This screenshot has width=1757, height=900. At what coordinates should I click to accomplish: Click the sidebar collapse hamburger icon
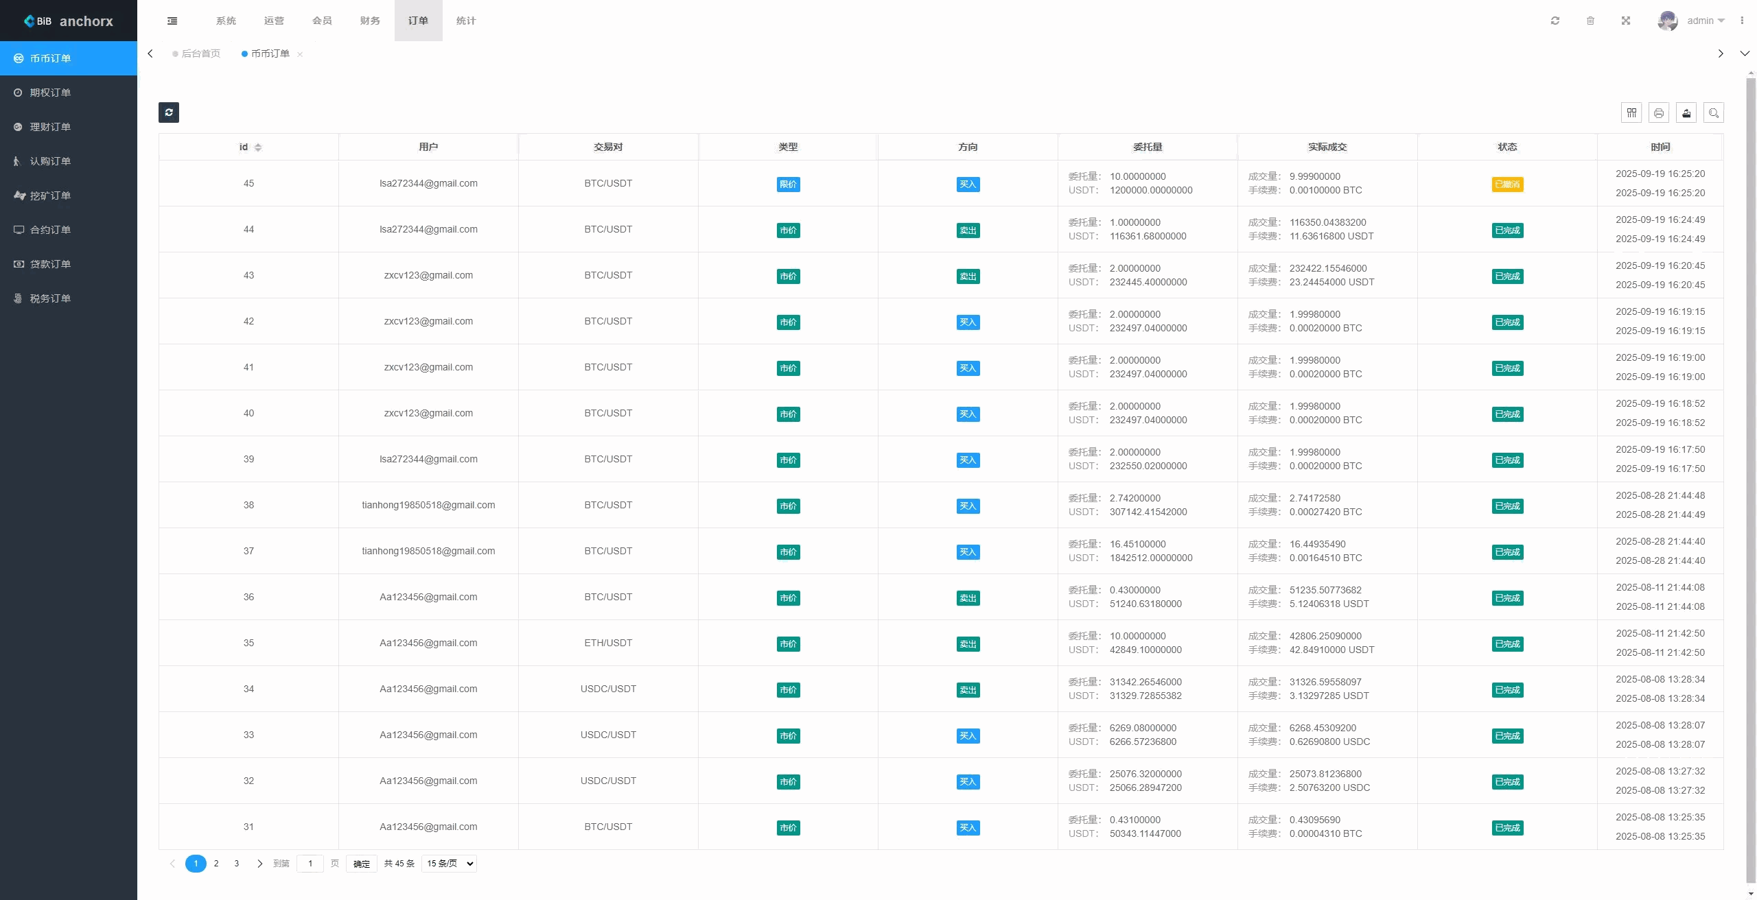click(172, 21)
